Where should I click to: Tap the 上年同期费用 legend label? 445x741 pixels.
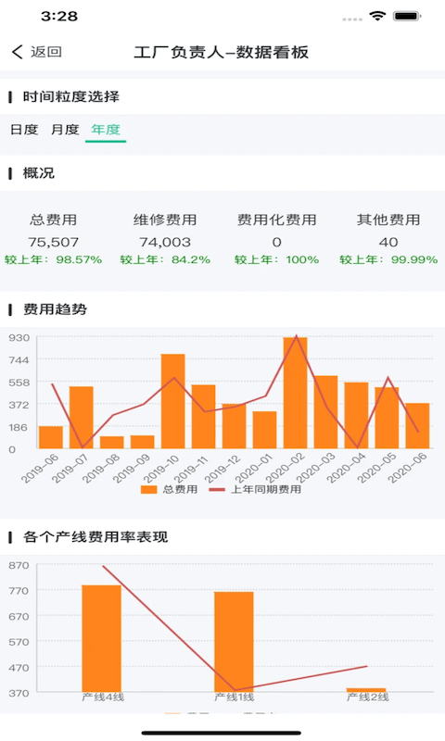click(x=266, y=490)
